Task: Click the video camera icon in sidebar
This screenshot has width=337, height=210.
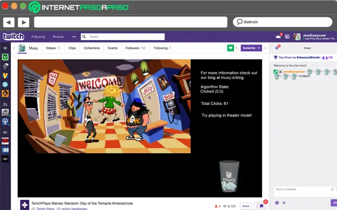Action: tap(5, 132)
